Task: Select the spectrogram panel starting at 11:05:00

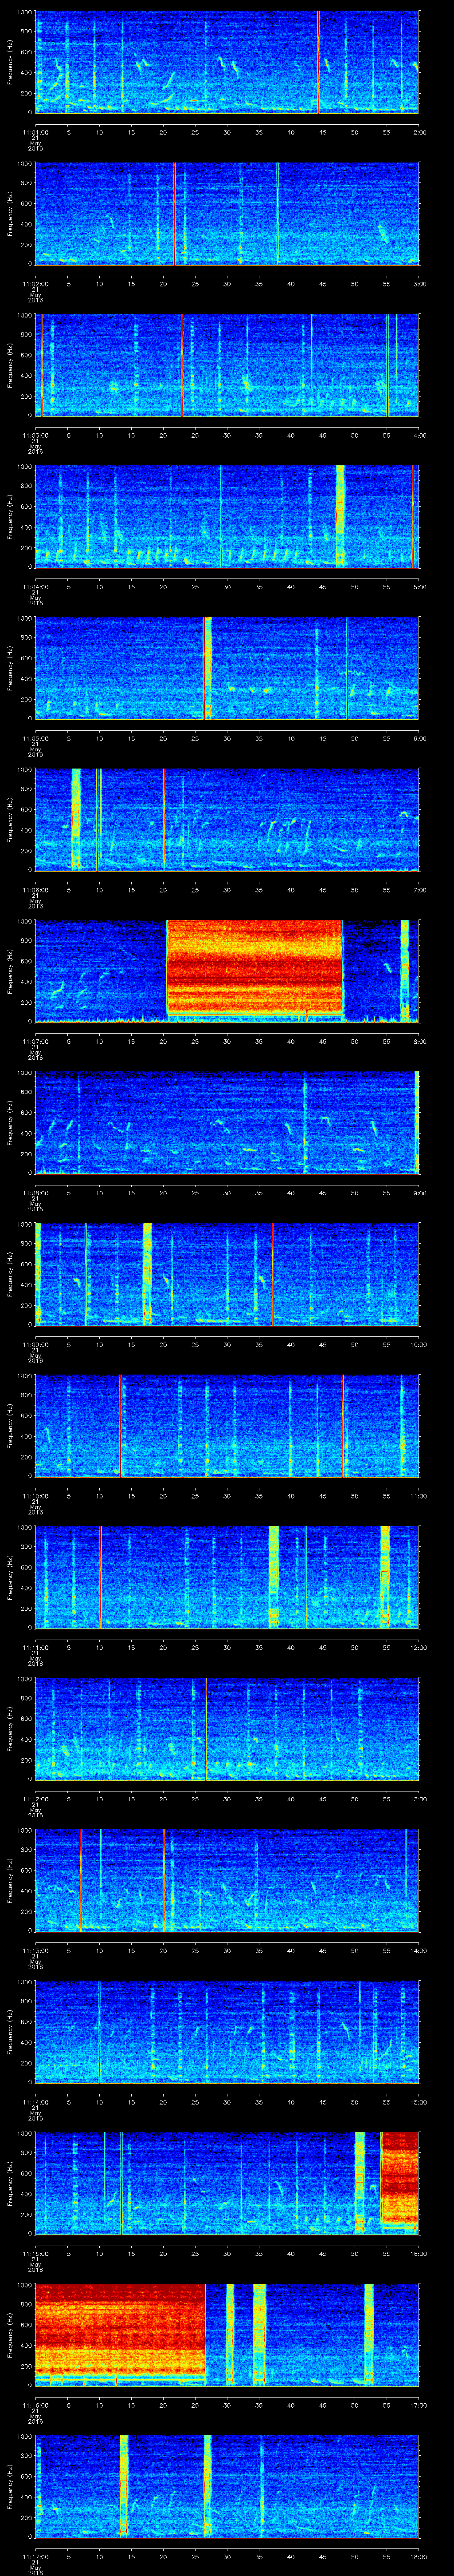Action: click(227, 668)
